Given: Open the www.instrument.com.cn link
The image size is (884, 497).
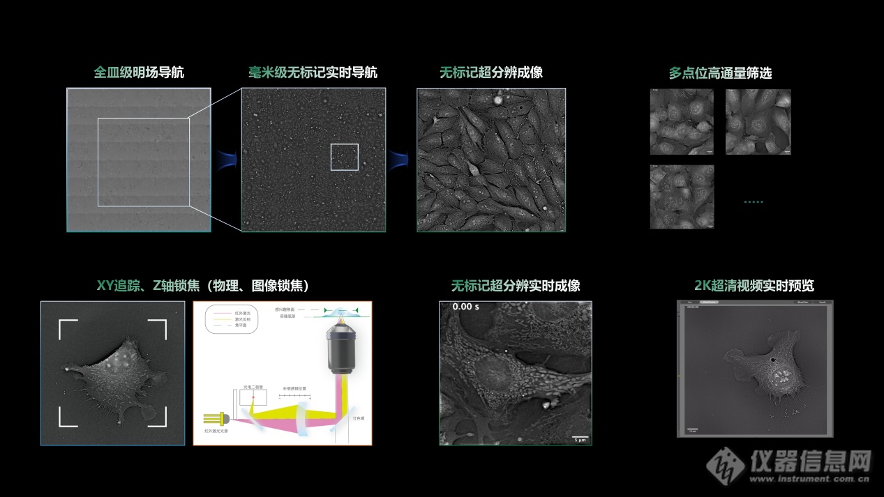Looking at the screenshot, I should [809, 480].
